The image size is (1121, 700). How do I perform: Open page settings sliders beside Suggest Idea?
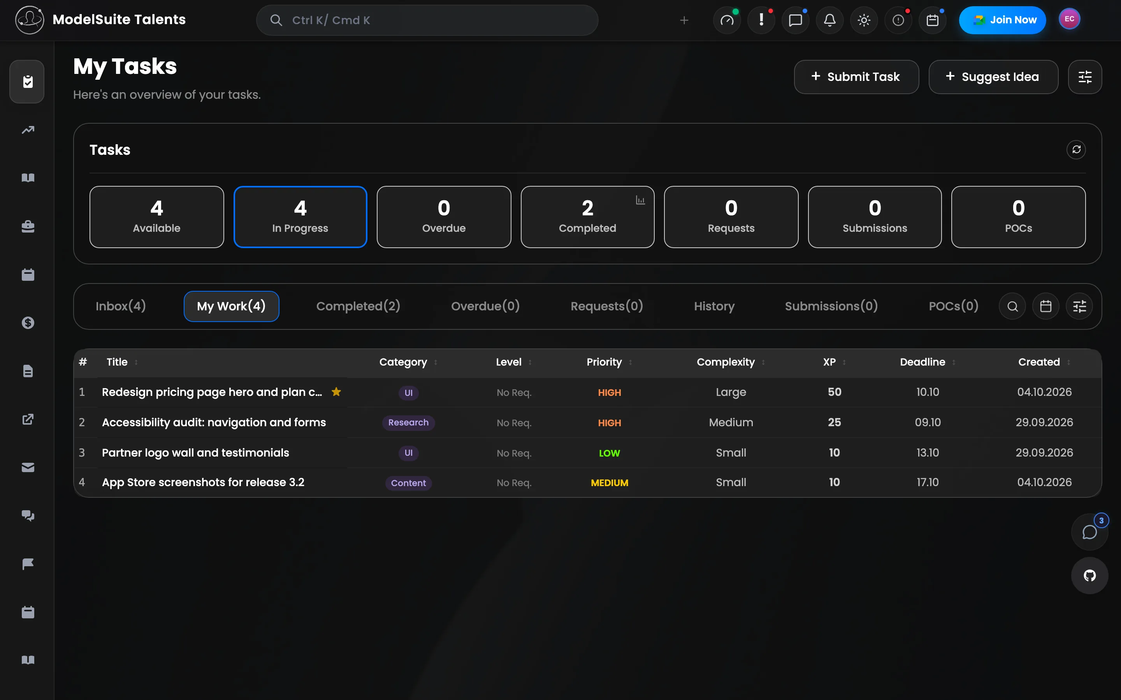tap(1085, 77)
